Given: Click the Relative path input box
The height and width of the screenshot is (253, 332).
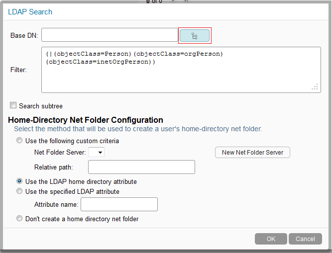Looking at the screenshot, I should tap(141, 167).
